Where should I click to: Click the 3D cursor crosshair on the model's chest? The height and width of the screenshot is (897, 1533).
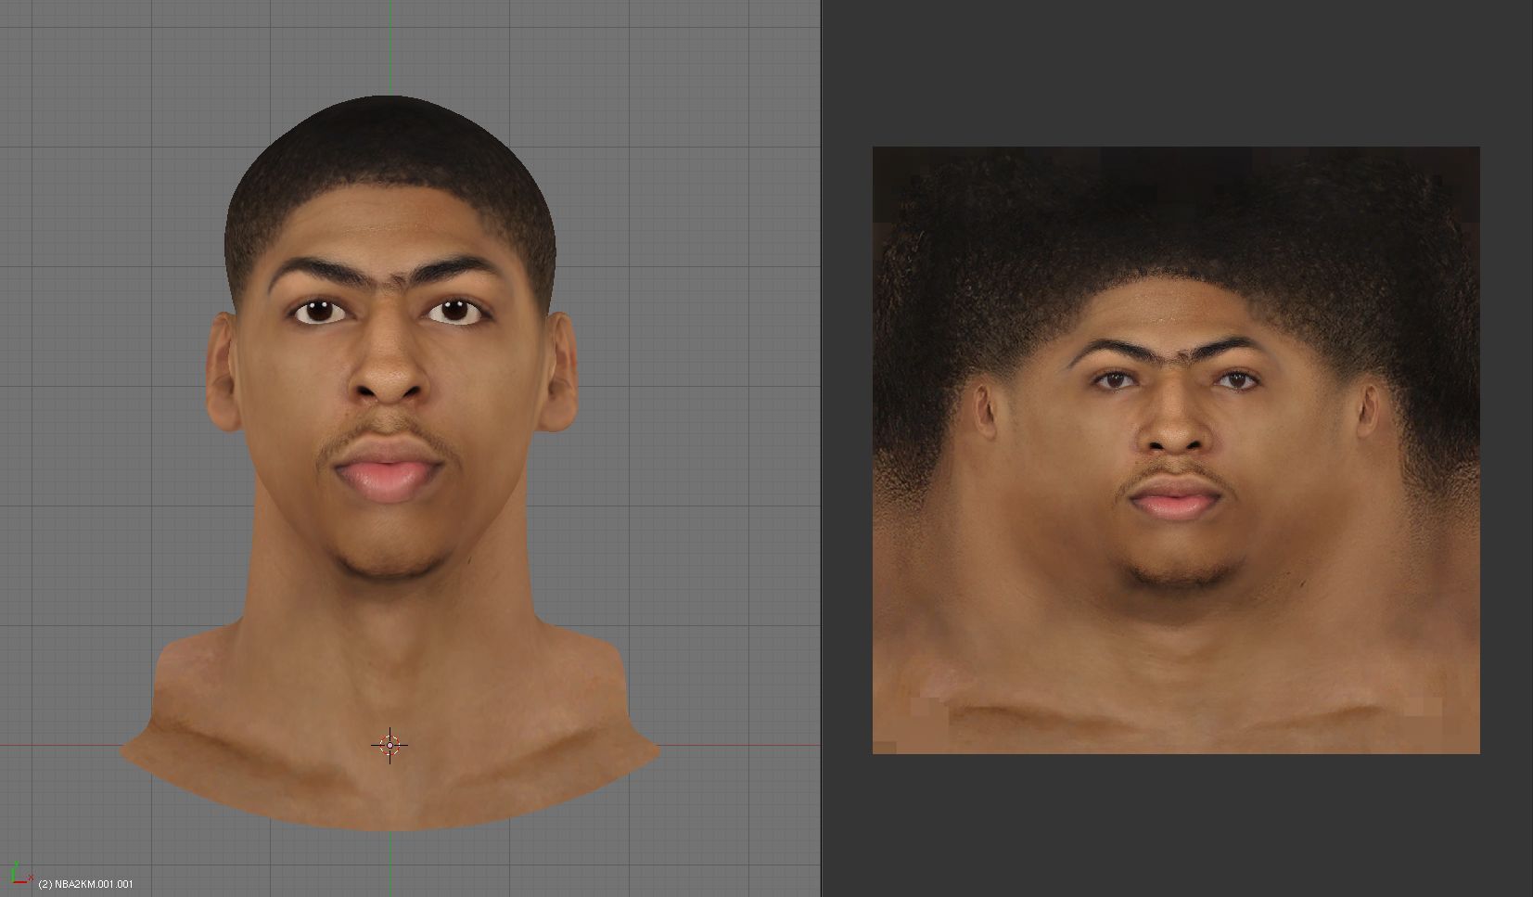(x=390, y=745)
